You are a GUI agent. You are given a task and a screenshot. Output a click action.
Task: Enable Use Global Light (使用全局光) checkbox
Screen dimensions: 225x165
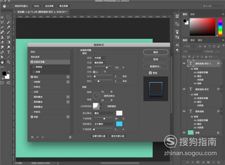pyautogui.click(x=102, y=96)
